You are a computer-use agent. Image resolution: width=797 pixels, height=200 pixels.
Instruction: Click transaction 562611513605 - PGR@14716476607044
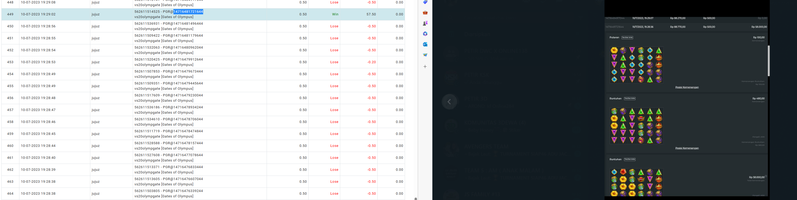pos(169,179)
